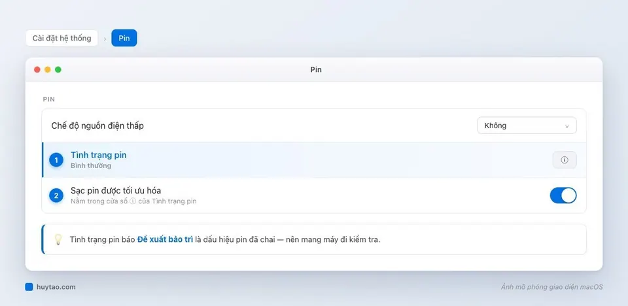Click the Sạc pin được tối ưu hóa label
Screen dimensions: 628x306
[116, 191]
